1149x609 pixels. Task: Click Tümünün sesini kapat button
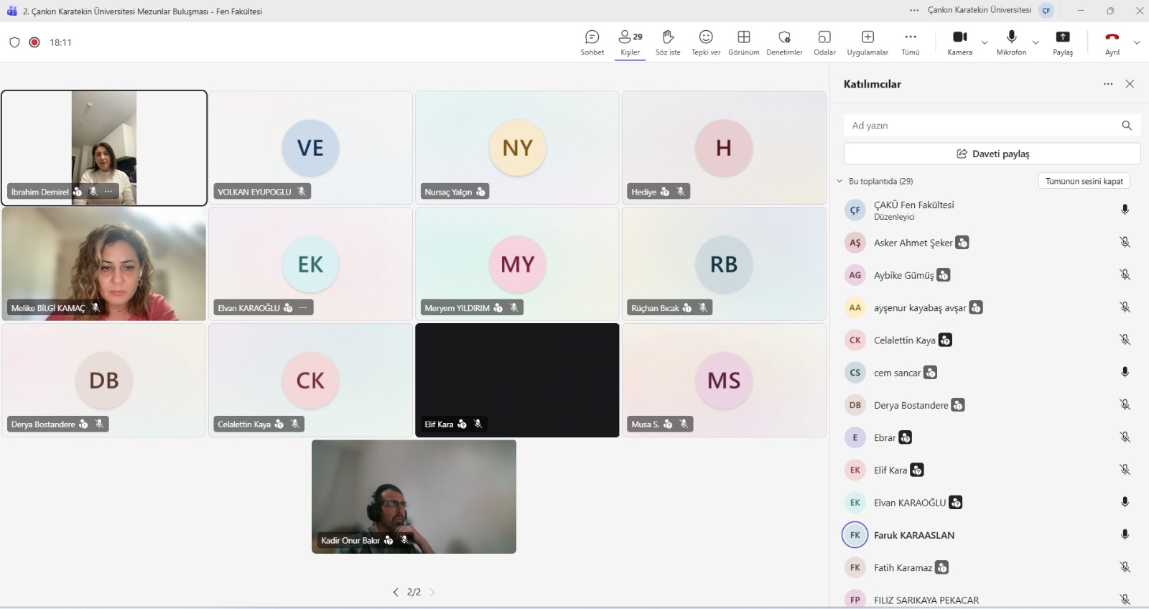pos(1084,181)
